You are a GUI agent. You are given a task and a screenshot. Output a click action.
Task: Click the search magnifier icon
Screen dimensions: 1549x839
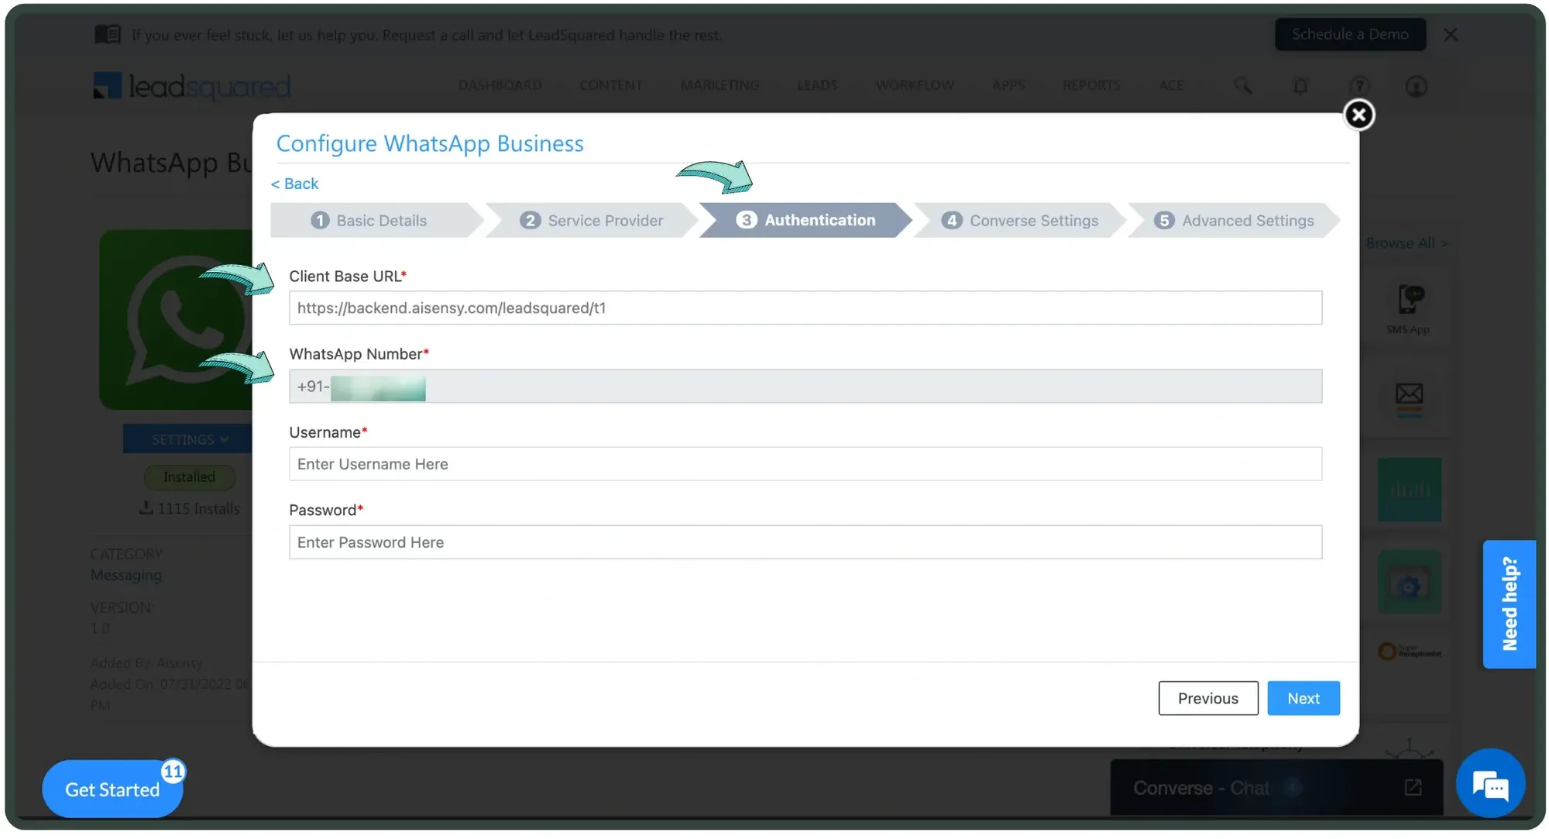(1242, 86)
